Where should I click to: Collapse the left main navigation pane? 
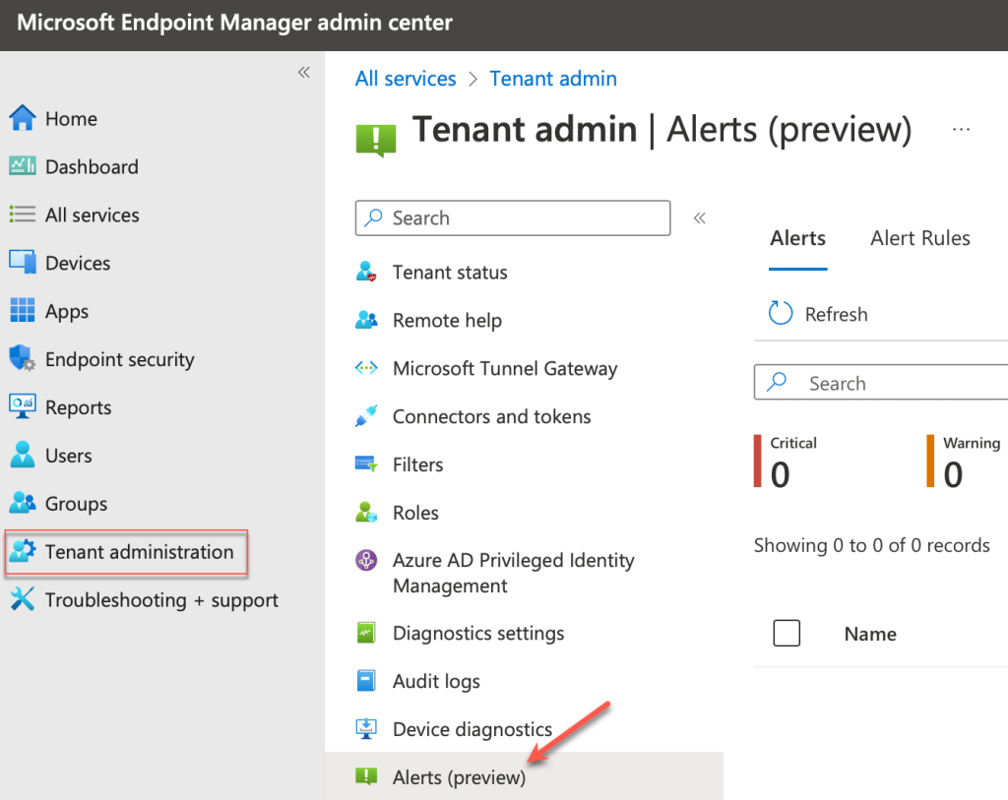304,72
